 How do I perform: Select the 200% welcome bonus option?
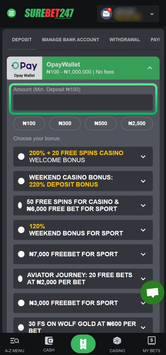click(x=21, y=156)
